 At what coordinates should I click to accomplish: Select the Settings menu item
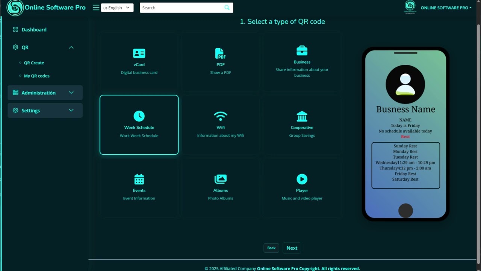pos(45,110)
